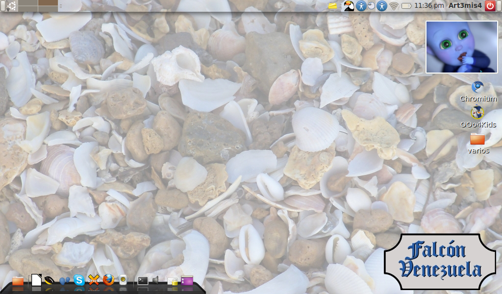Viewport: 502px width, 294px height.
Task: Open the orange folder in the dock
Action: pyautogui.click(x=18, y=281)
